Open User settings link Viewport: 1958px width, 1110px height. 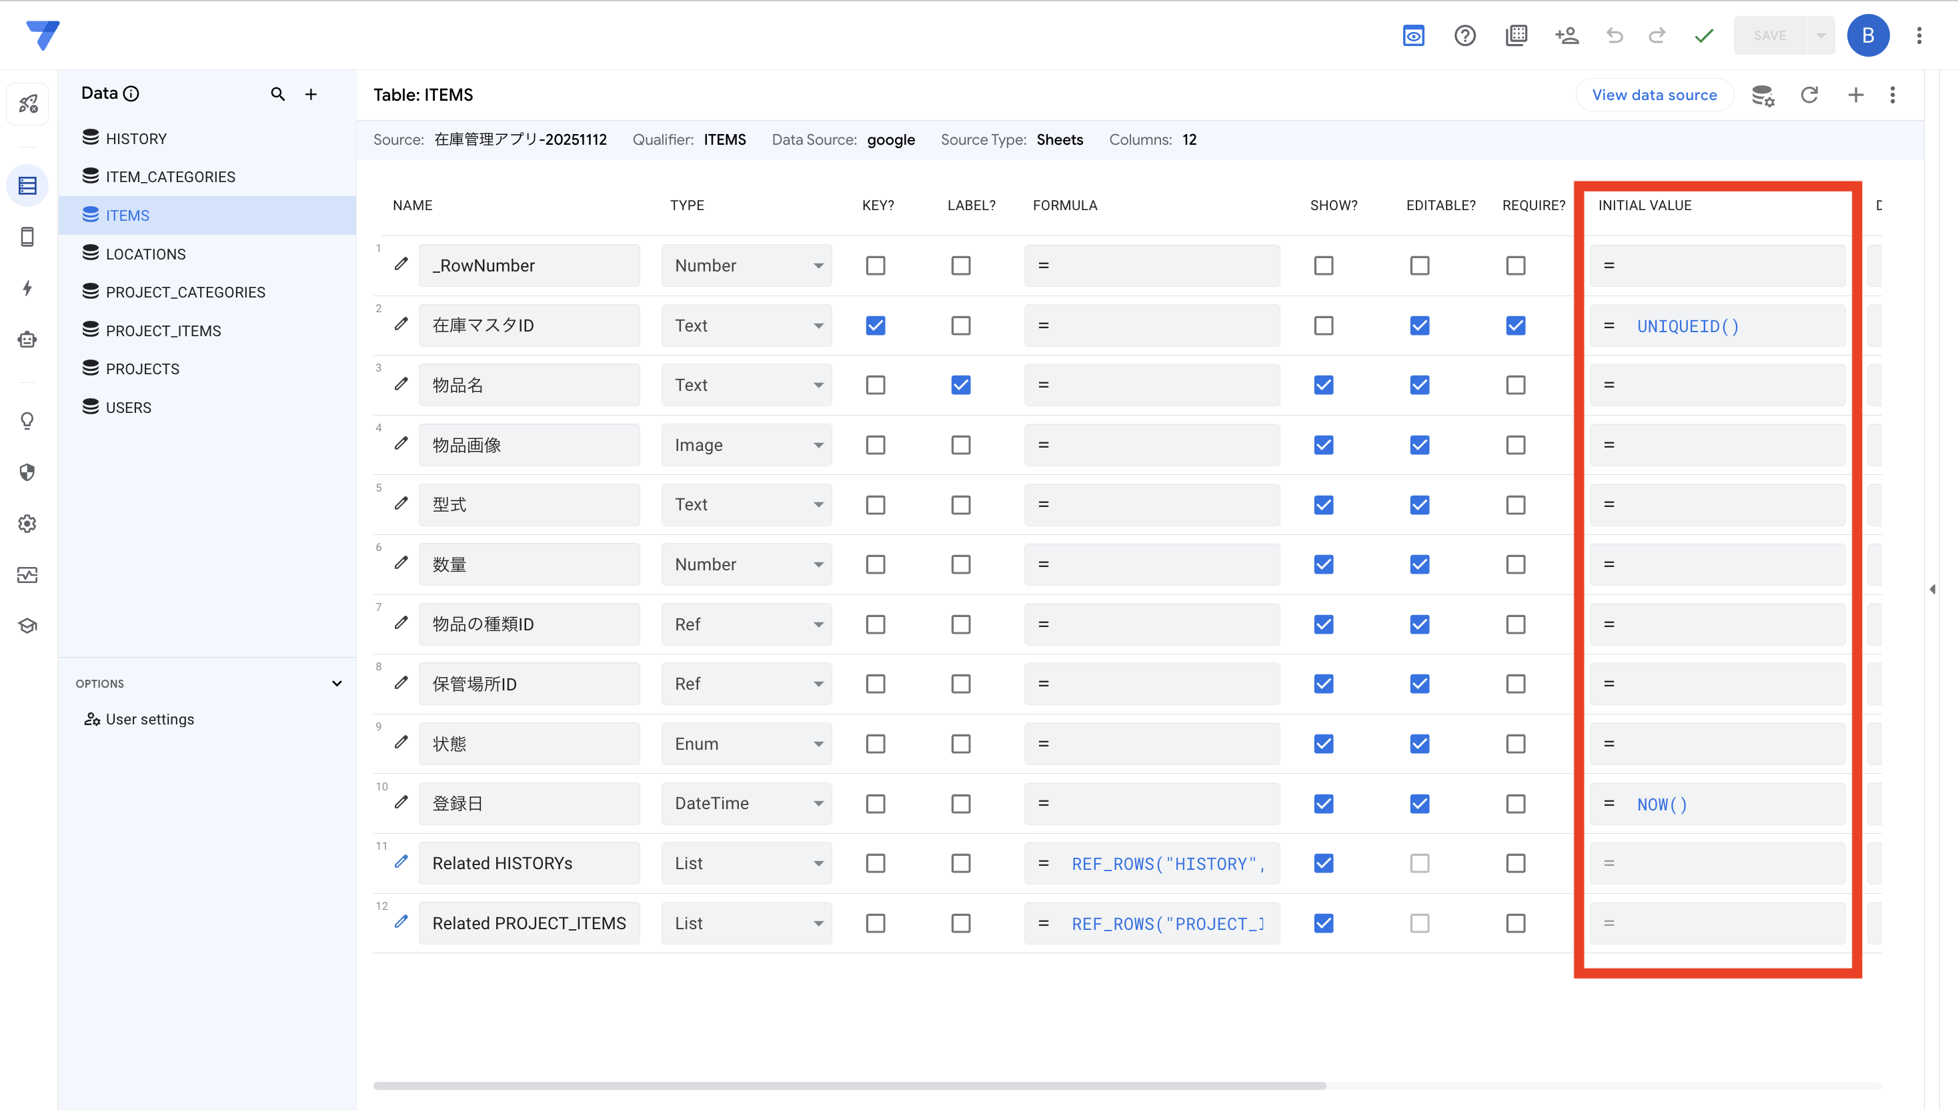coord(149,719)
